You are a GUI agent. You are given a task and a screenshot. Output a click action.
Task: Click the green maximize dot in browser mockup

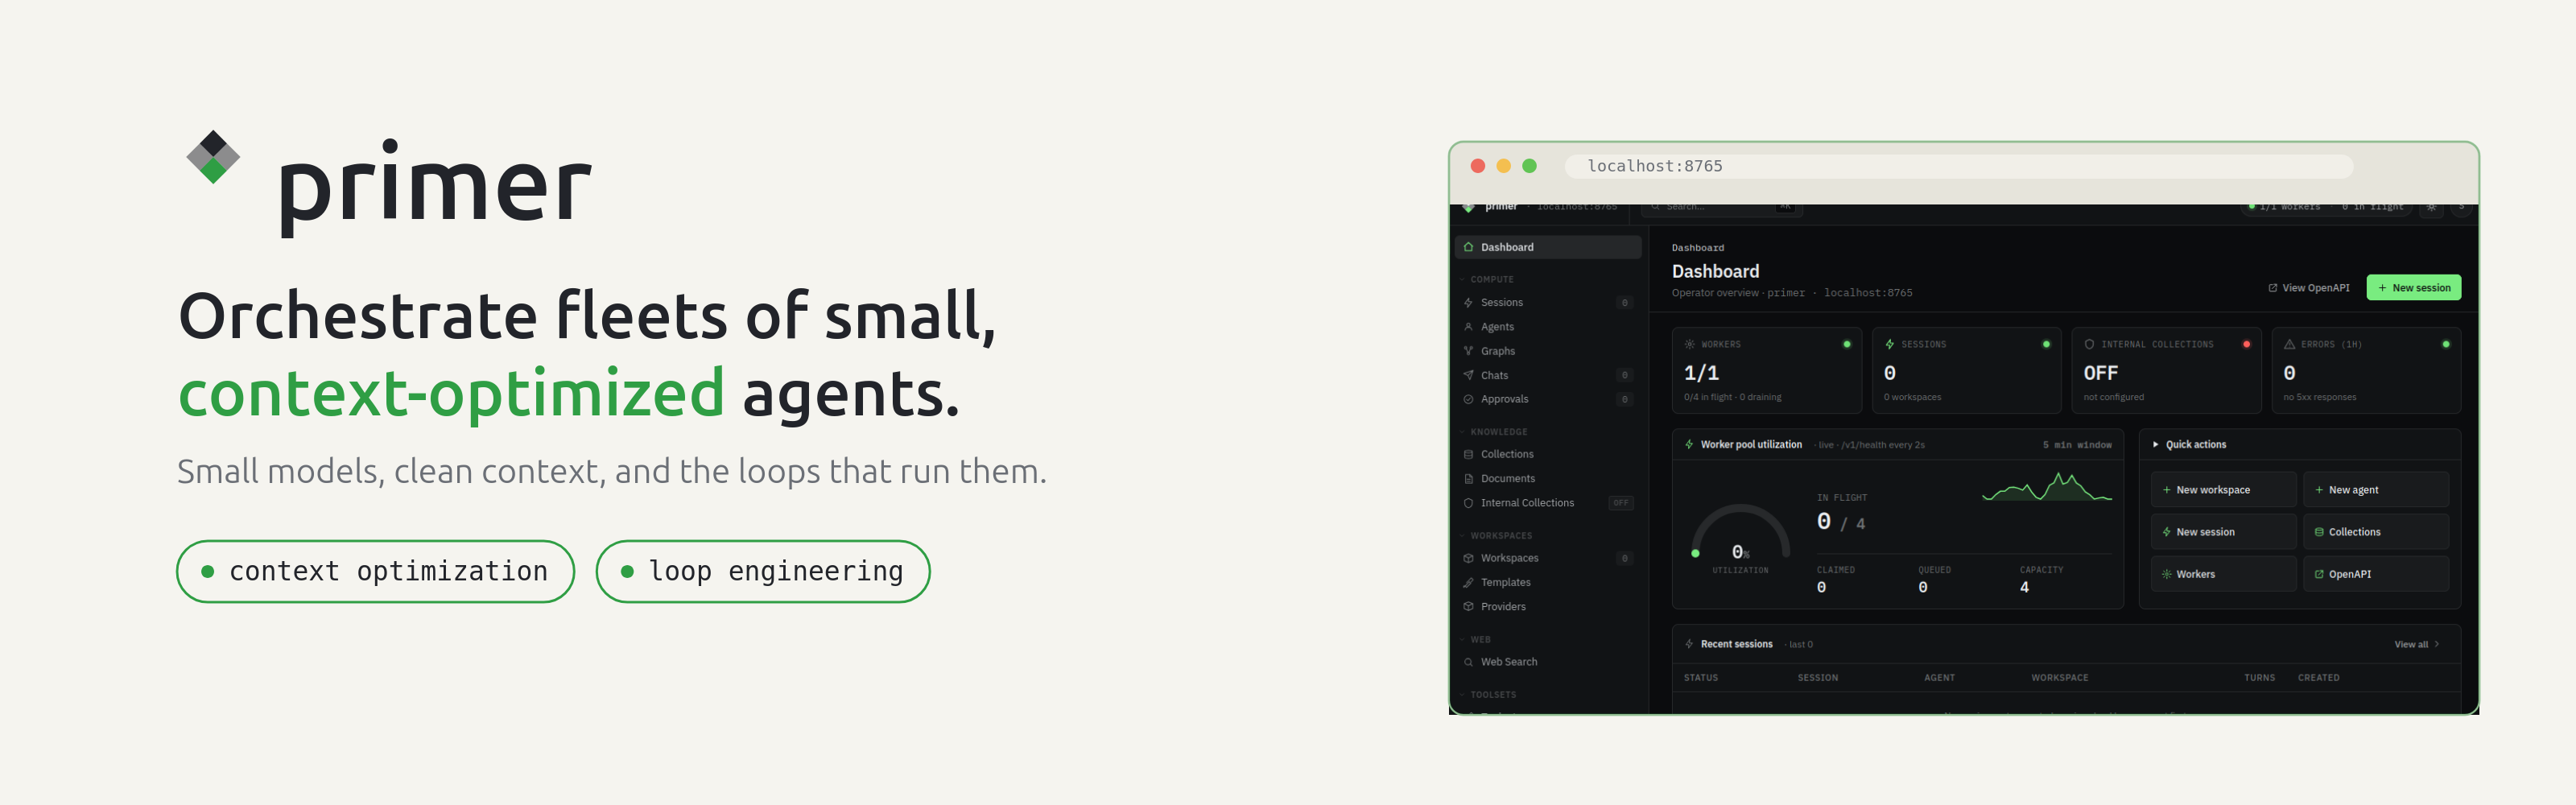click(1529, 166)
